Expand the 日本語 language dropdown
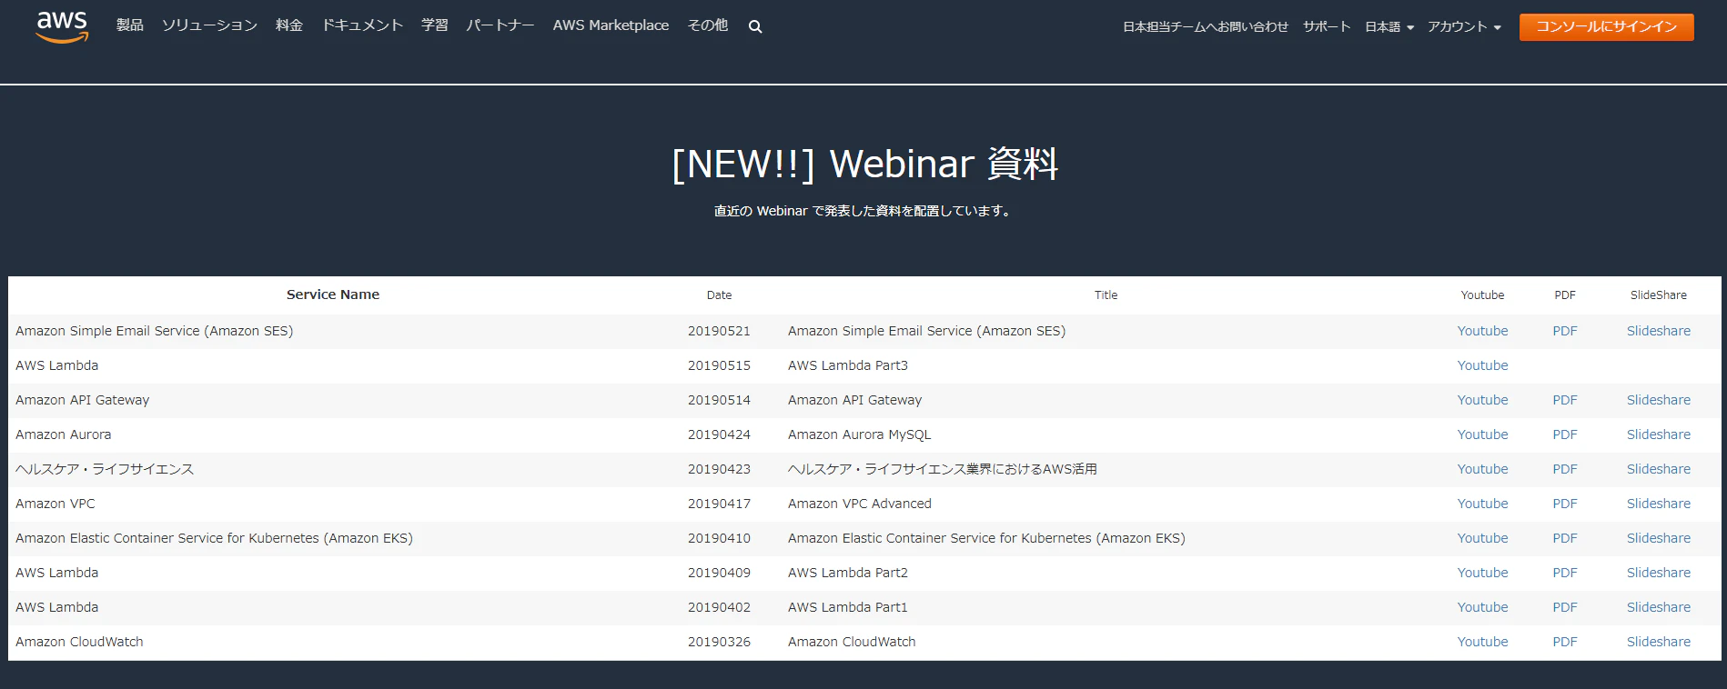 click(x=1389, y=27)
